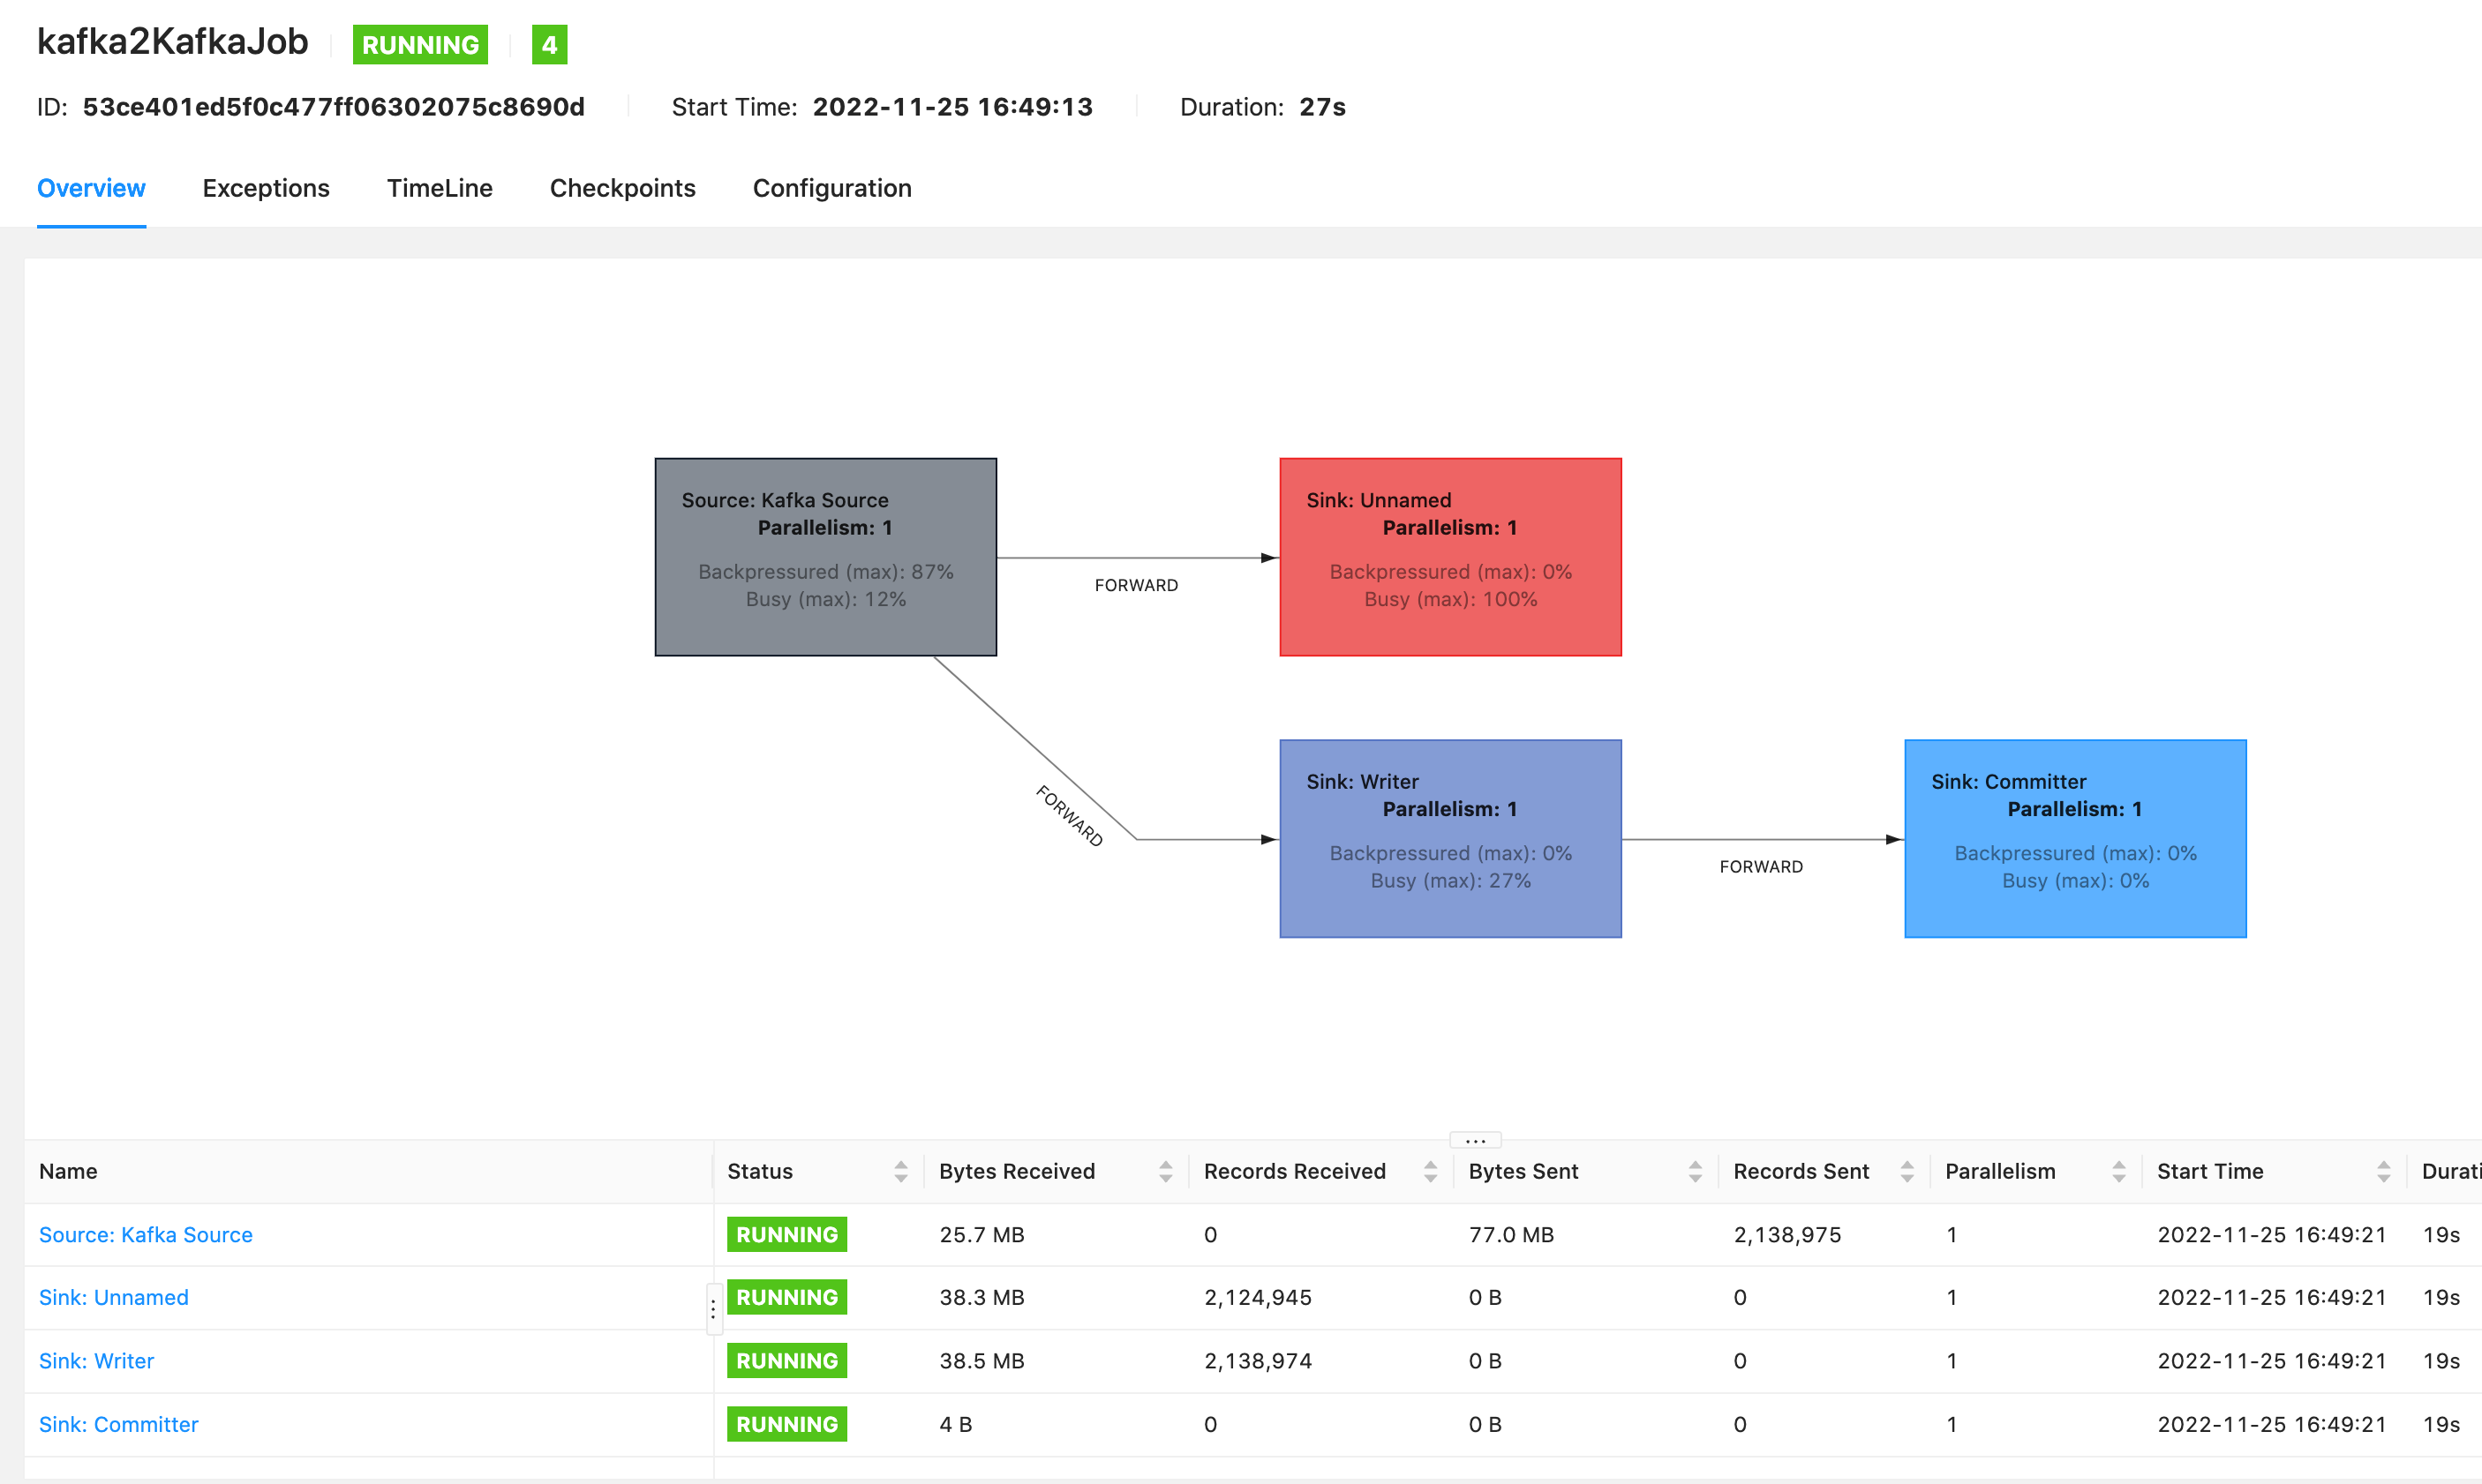Screen dimensions: 2482x1484
Task: Open the Sink: Committer table link
Action: pos(118,1424)
